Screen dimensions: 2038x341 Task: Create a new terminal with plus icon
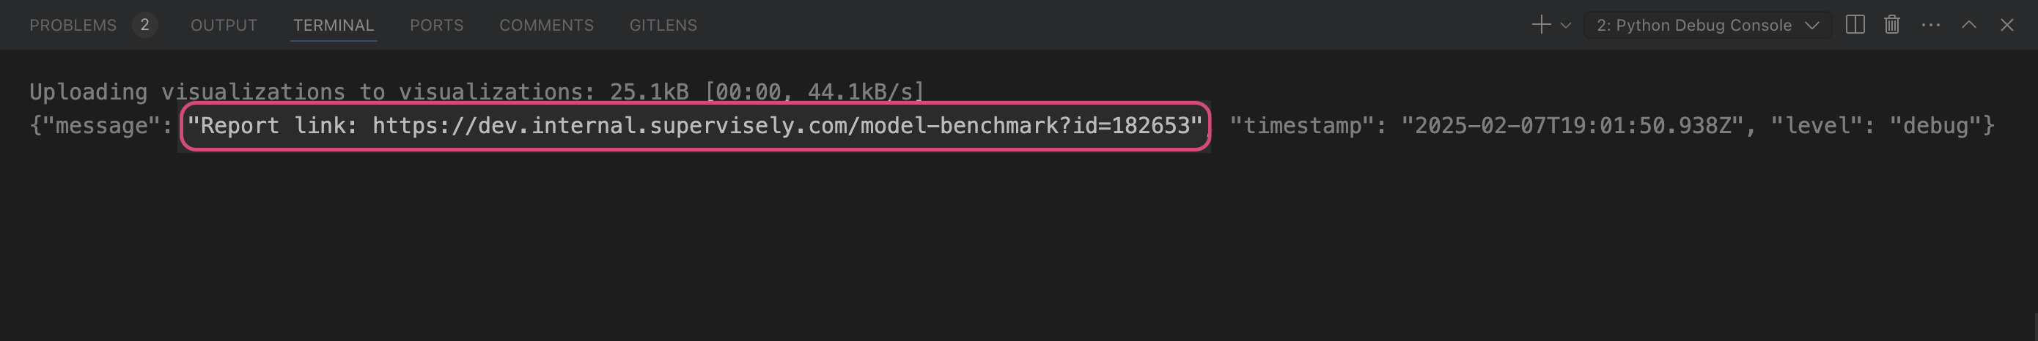pos(1540,26)
